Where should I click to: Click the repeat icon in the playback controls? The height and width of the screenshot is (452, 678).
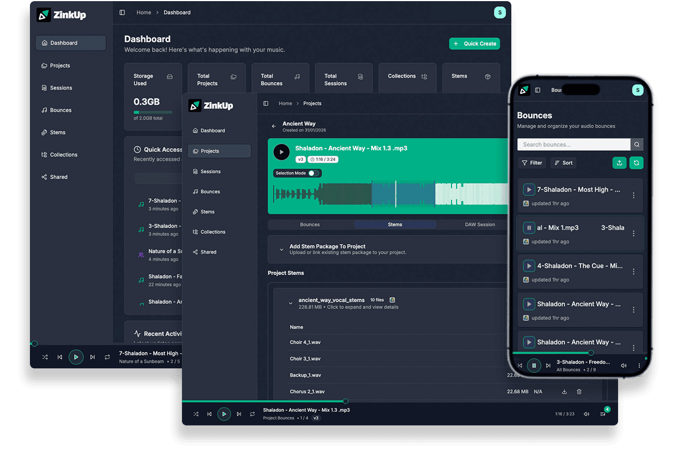pyautogui.click(x=253, y=414)
